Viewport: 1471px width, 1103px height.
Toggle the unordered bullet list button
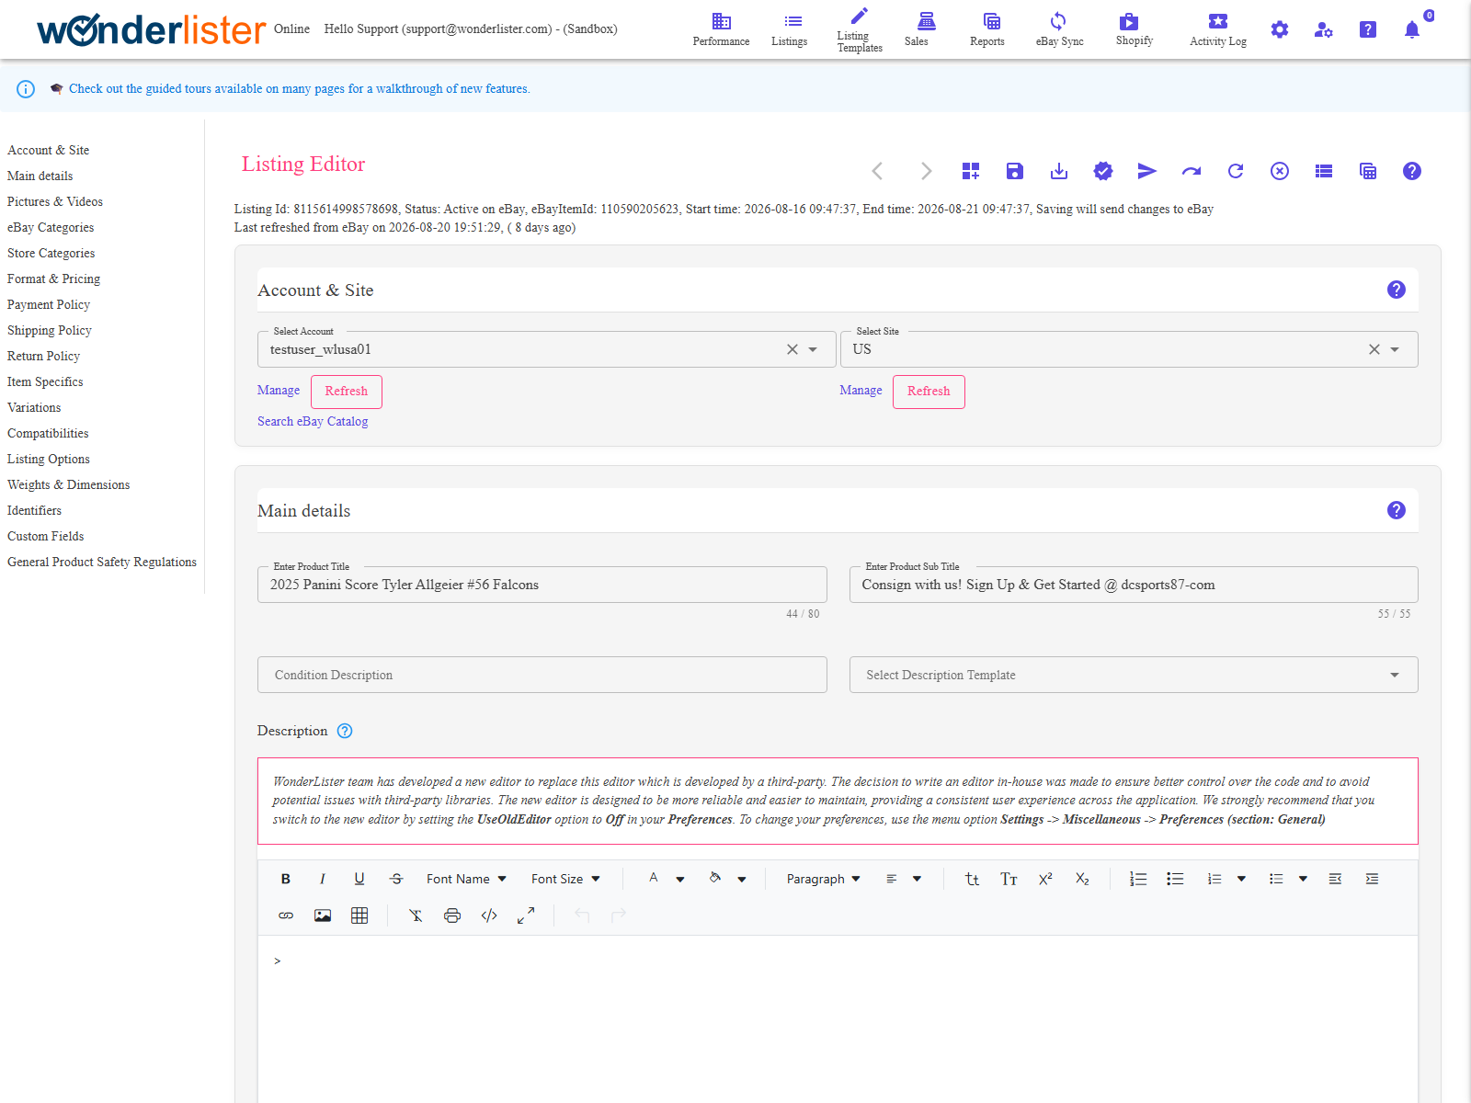point(1175,879)
